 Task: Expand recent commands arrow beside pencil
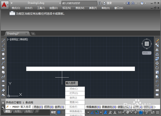[x=11, y=107]
